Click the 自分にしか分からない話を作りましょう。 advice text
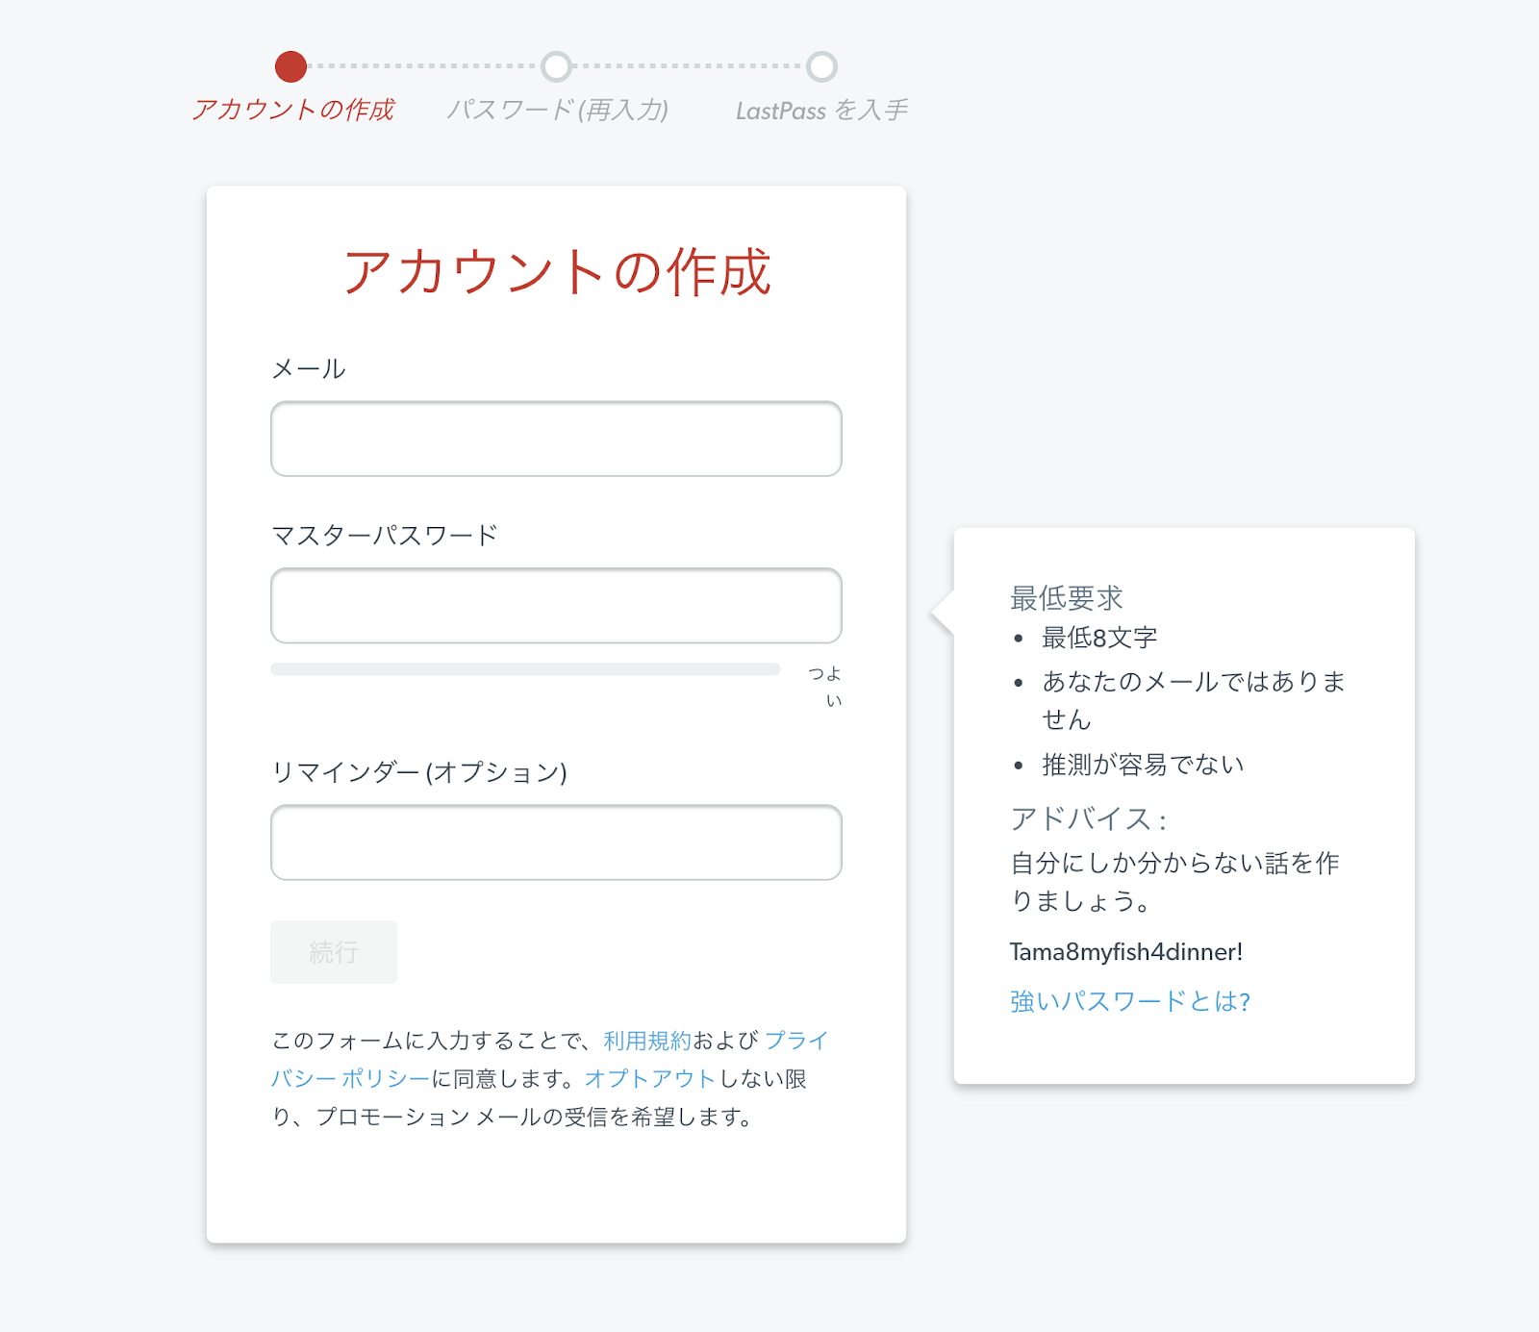 1174,882
